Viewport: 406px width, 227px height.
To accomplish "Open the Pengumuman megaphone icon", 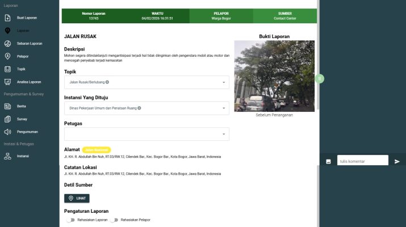I will point(7,132).
